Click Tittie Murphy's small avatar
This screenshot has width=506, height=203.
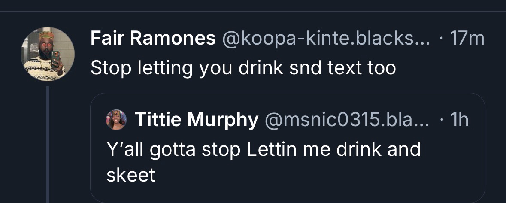click(116, 120)
